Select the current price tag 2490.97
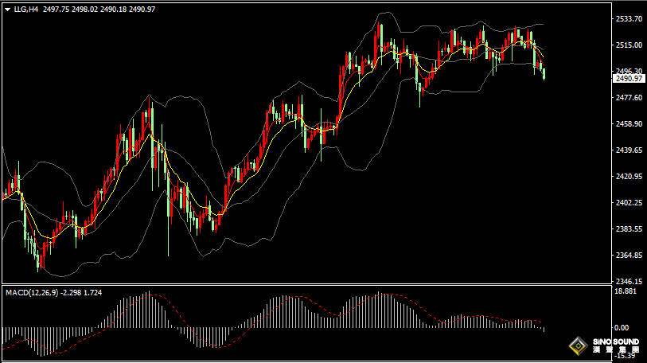The image size is (647, 363). click(629, 79)
